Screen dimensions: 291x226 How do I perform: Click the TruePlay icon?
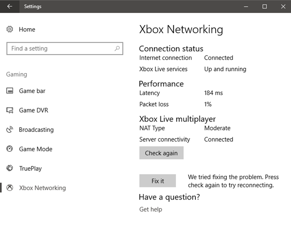click(x=9, y=168)
